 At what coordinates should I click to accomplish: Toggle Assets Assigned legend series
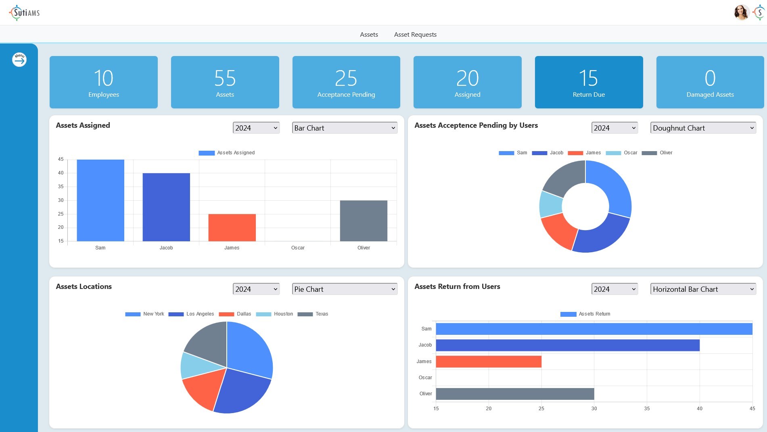227,153
